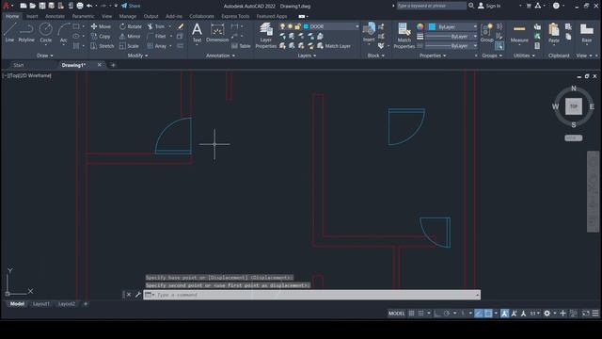Toggle MODEL space button in status bar
This screenshot has height=339, width=602.
pyautogui.click(x=396, y=314)
